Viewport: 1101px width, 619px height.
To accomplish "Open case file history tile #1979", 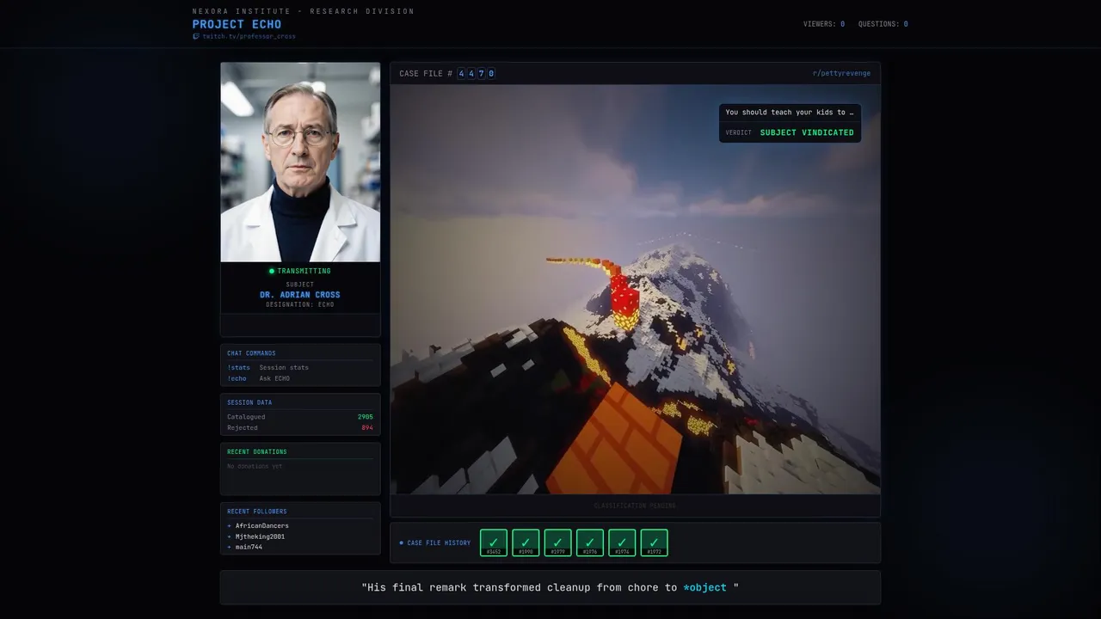I will click(557, 542).
